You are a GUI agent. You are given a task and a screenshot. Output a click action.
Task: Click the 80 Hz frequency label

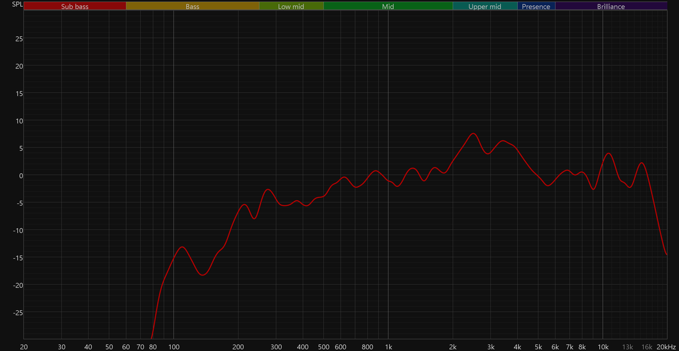click(153, 347)
